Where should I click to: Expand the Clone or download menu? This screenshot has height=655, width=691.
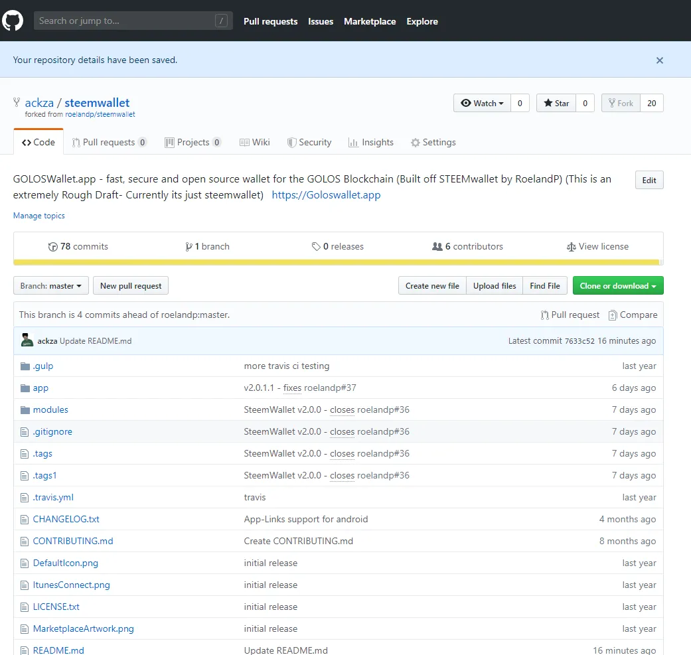click(618, 286)
